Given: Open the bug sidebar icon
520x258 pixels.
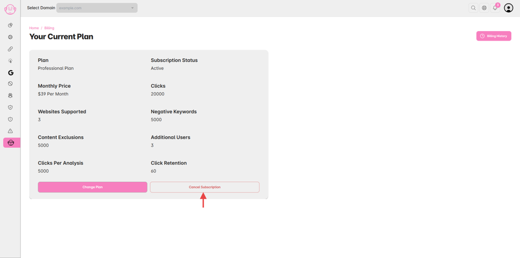Looking at the screenshot, I should pos(10,95).
